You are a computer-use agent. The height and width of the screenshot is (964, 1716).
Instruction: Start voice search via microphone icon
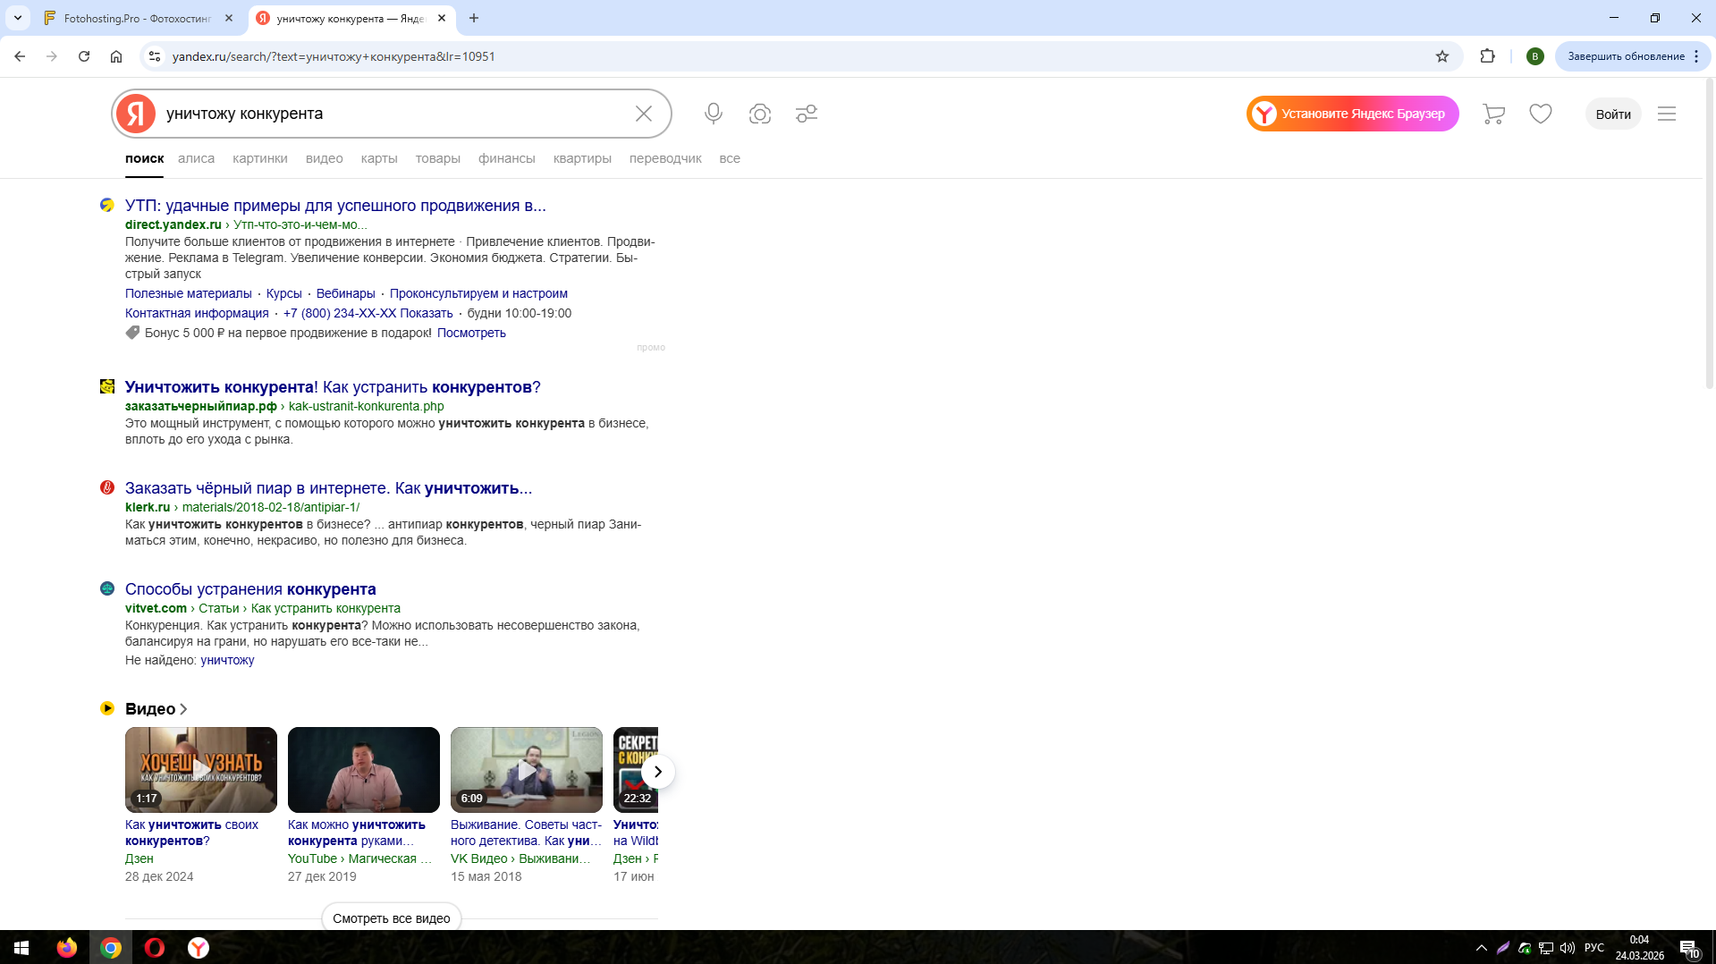point(713,114)
